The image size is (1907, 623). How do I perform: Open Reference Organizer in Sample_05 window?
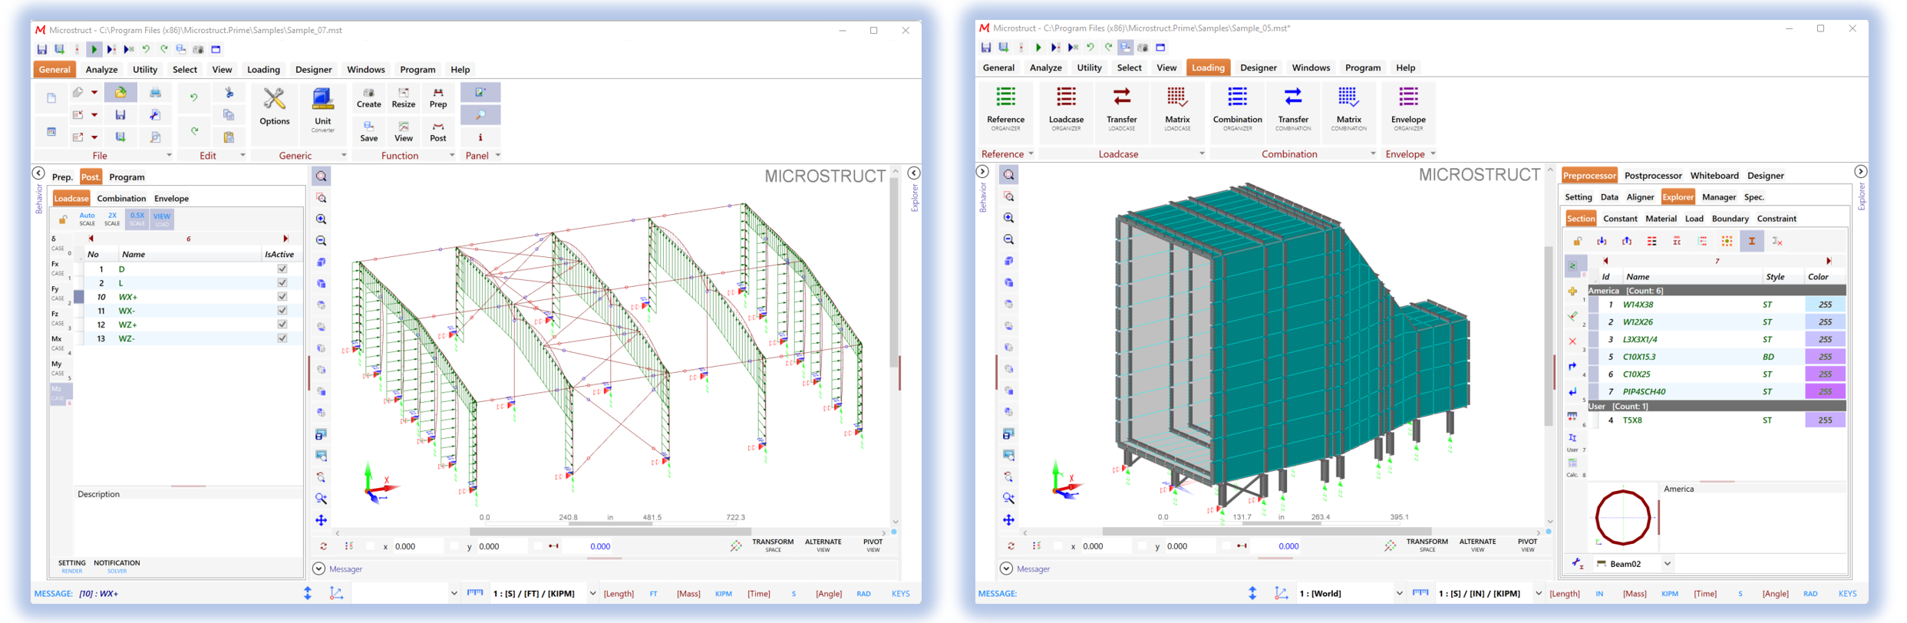pos(1005,109)
